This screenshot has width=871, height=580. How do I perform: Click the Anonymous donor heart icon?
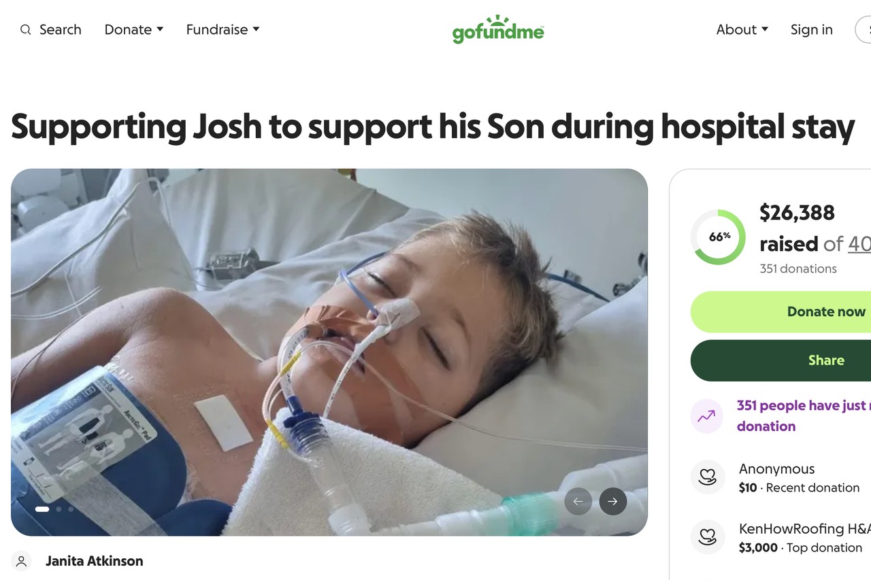pyautogui.click(x=707, y=477)
